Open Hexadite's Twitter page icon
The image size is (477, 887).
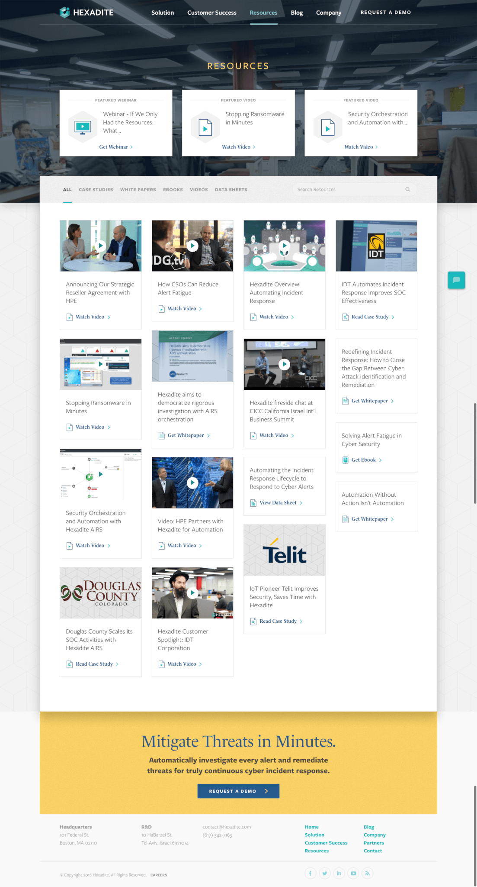[324, 873]
